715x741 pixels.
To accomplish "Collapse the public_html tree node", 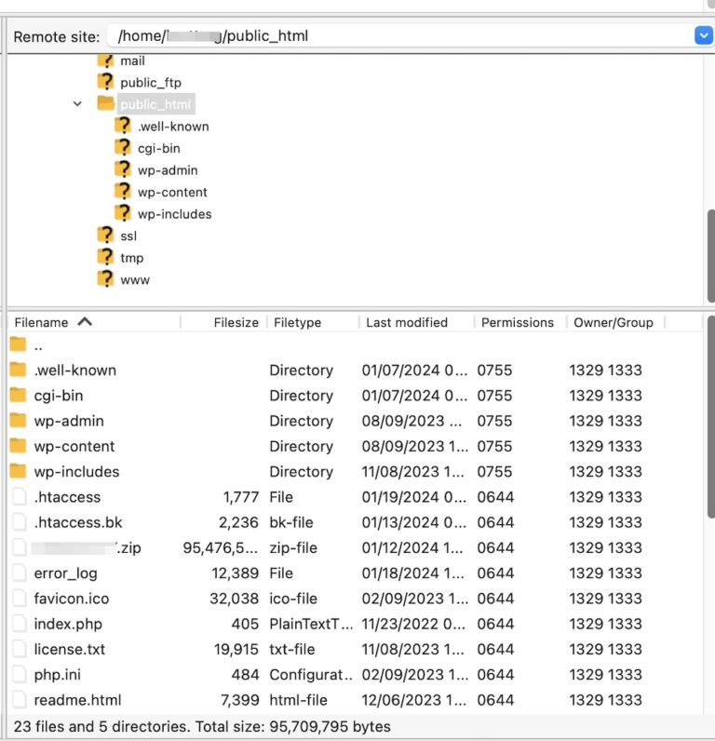I will tap(78, 104).
